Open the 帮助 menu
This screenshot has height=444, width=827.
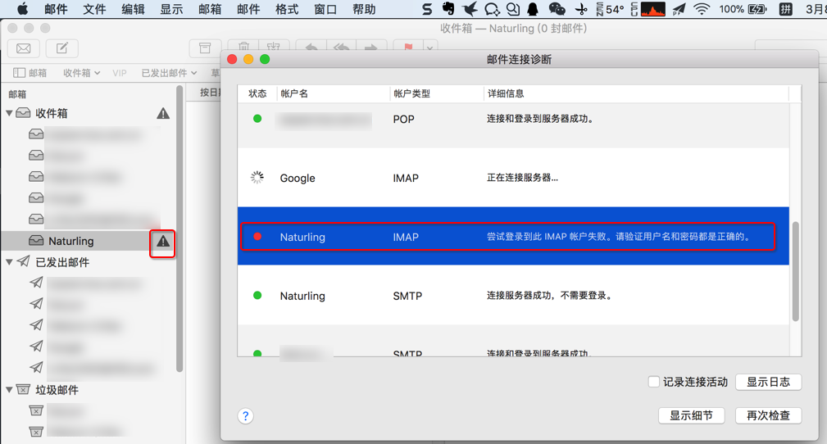pyautogui.click(x=364, y=9)
